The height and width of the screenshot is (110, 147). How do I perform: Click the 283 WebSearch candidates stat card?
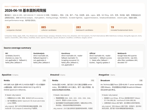91,28
